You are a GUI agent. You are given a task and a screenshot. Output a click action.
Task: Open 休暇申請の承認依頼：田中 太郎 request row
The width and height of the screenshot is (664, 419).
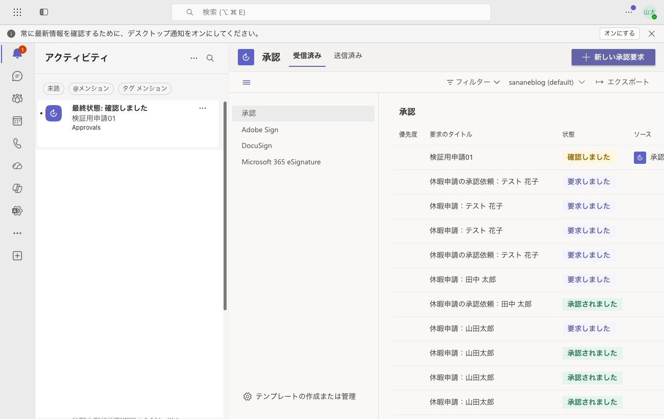tap(528, 304)
